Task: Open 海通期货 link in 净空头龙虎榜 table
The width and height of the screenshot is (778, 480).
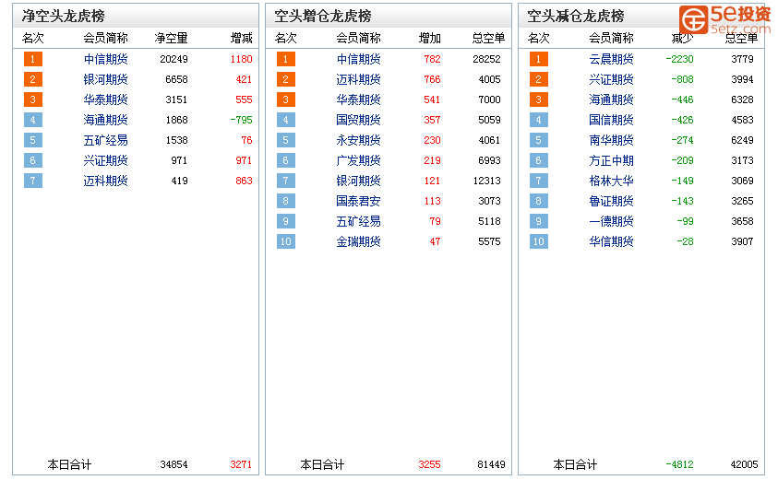Action: pyautogui.click(x=106, y=121)
